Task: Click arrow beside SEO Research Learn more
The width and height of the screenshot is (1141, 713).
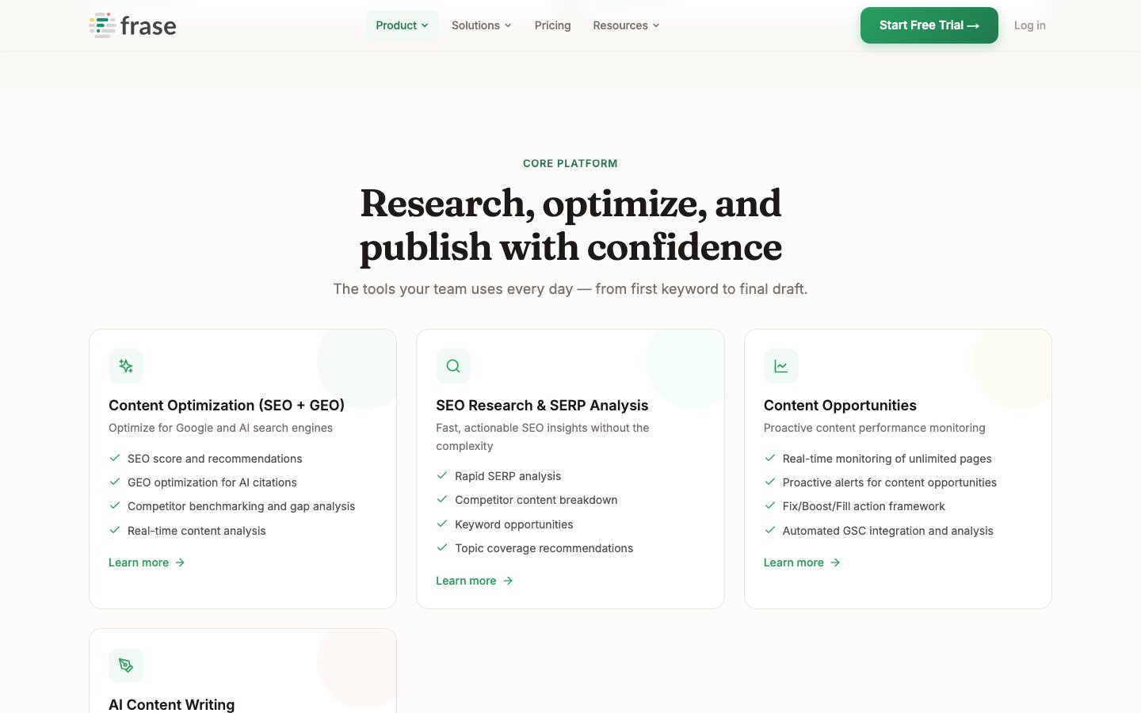Action: point(508,581)
